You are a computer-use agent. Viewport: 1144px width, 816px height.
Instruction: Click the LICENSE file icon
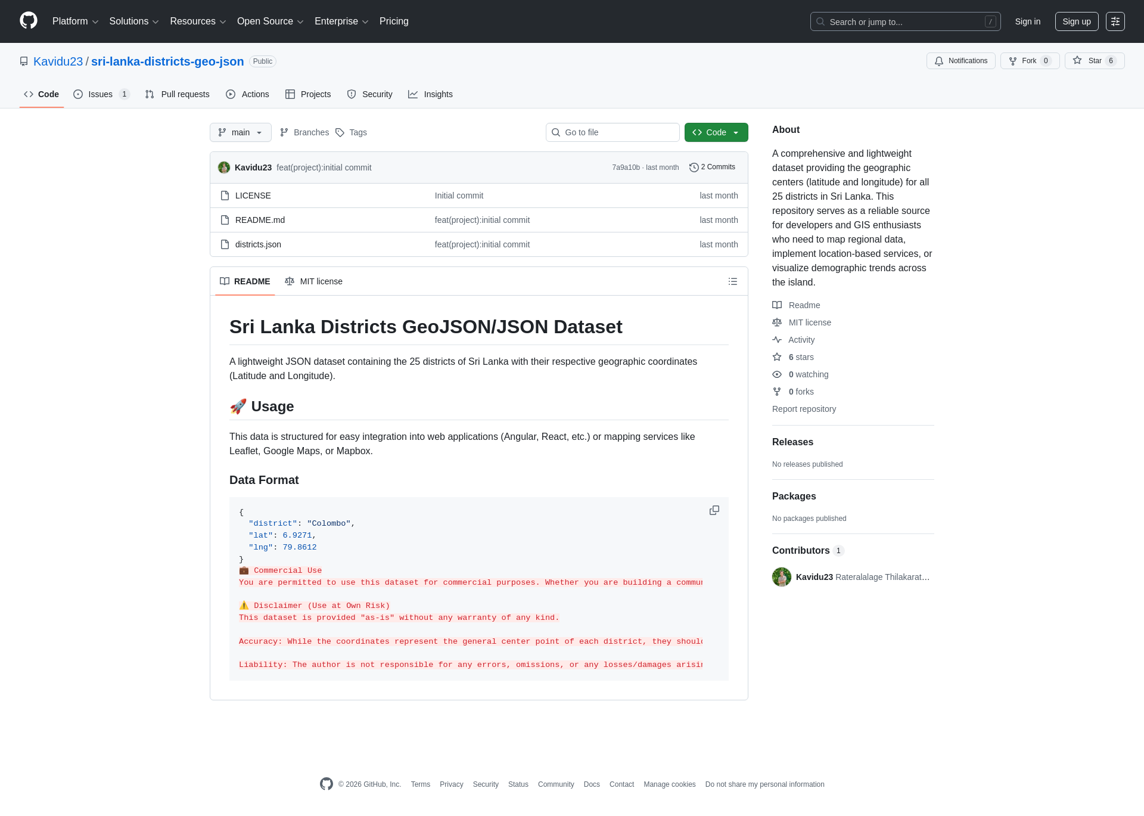click(x=225, y=196)
